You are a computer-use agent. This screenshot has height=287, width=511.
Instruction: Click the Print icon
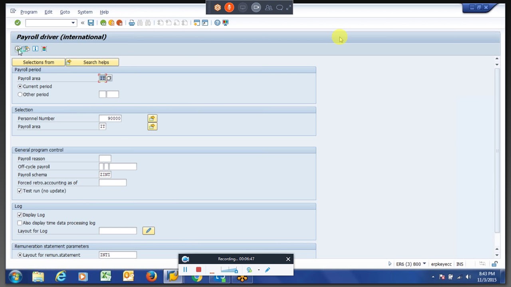[x=132, y=23]
